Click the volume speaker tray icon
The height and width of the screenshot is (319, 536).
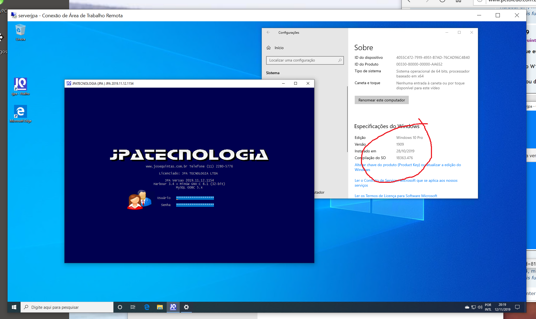(480, 307)
